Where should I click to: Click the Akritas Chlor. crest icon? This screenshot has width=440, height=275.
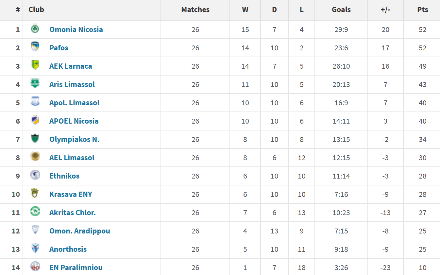pos(35,212)
